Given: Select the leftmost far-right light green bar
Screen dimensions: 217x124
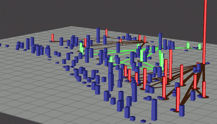Looking at the screenshot, I should click(188, 45).
